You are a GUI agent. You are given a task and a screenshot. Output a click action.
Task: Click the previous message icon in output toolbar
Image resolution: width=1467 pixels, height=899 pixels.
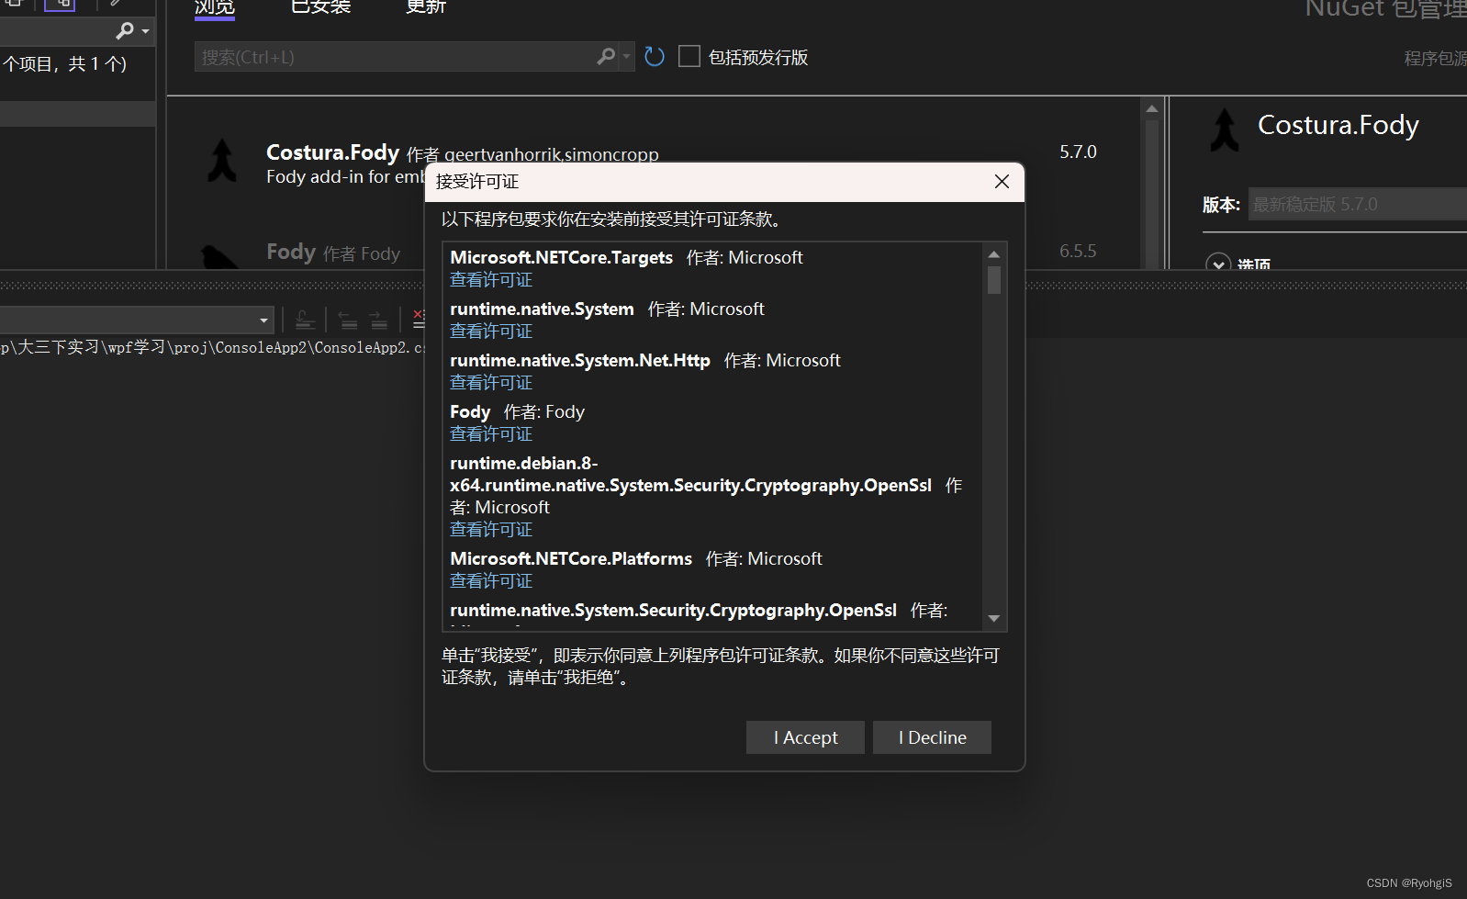(348, 320)
